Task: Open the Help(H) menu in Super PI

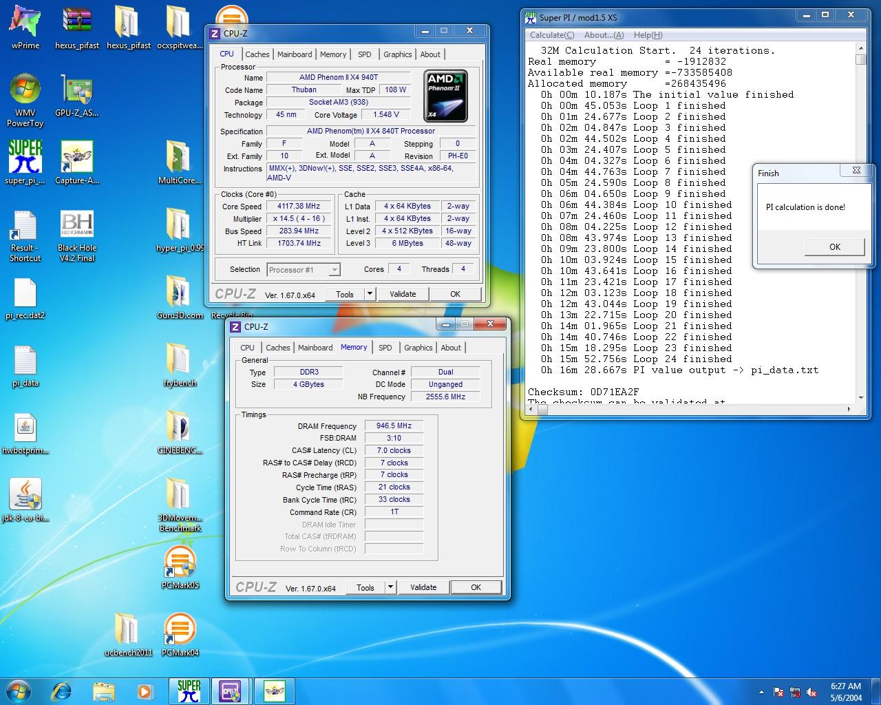Action: (648, 35)
